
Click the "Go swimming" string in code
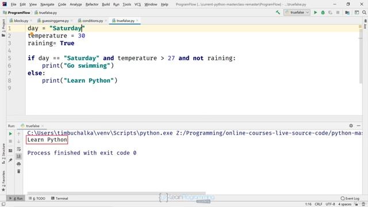(87, 66)
